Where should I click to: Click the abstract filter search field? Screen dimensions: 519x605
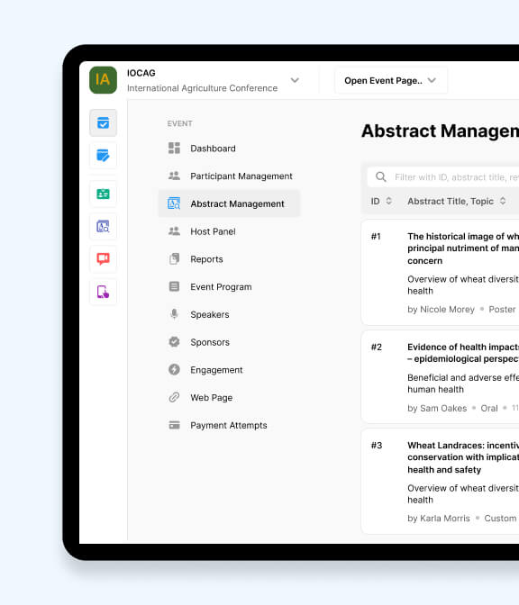[443, 177]
